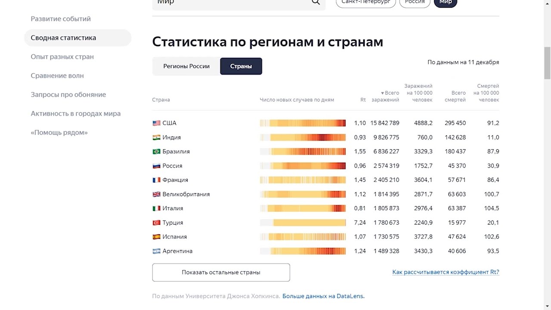This screenshot has height=310, width=551.
Task: Click the search magnifier icon
Action: [316, 2]
